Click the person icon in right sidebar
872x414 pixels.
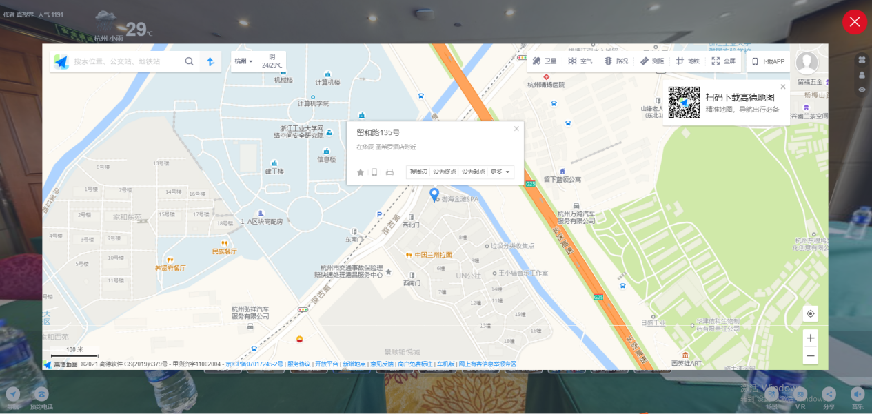tap(862, 75)
